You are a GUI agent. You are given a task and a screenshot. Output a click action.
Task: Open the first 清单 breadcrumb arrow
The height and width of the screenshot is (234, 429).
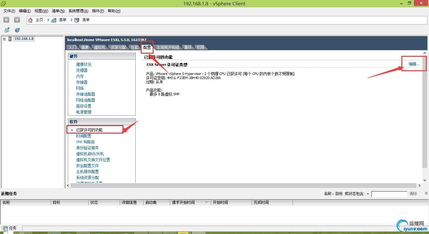click(48, 20)
